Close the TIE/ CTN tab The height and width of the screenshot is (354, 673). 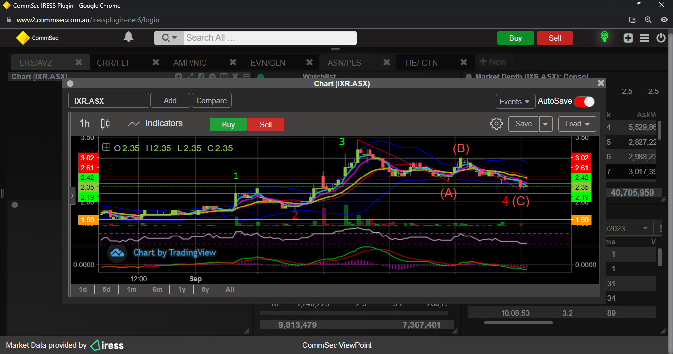click(x=463, y=62)
